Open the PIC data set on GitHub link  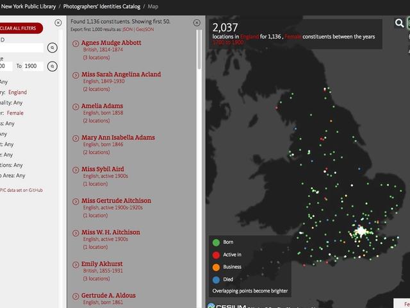coord(21,190)
